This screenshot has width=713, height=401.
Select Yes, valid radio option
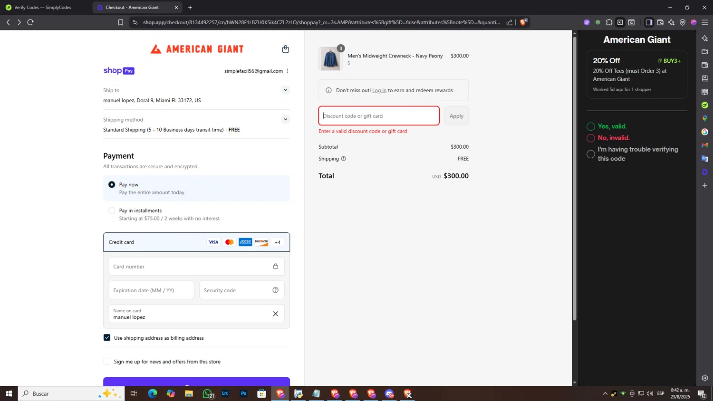coord(591,126)
